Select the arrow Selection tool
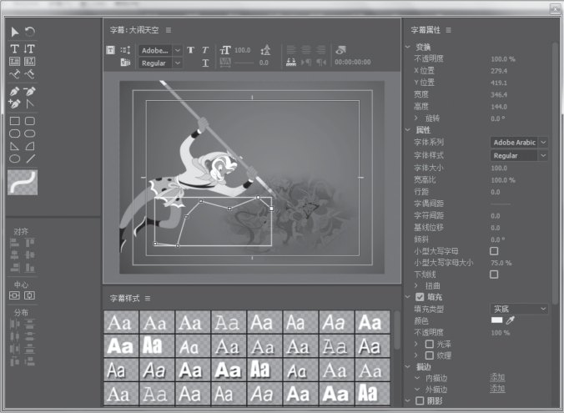Image resolution: width=564 pixels, height=413 pixels. (15, 32)
